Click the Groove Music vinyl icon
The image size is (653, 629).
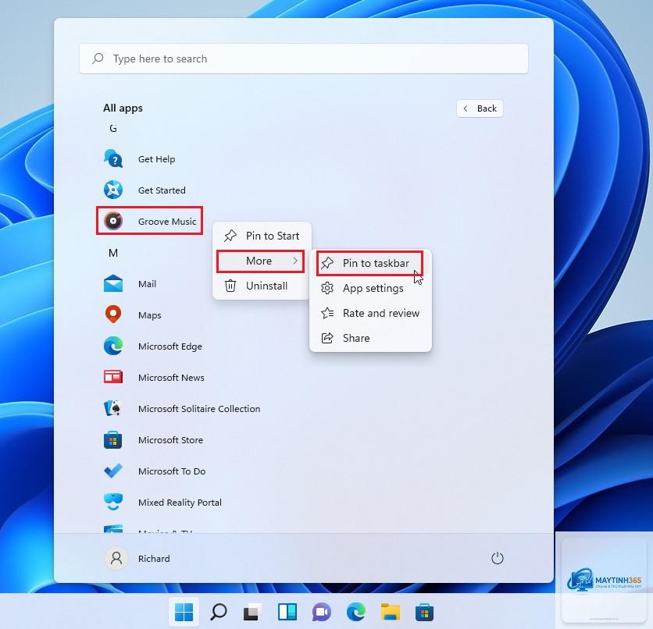point(113,221)
